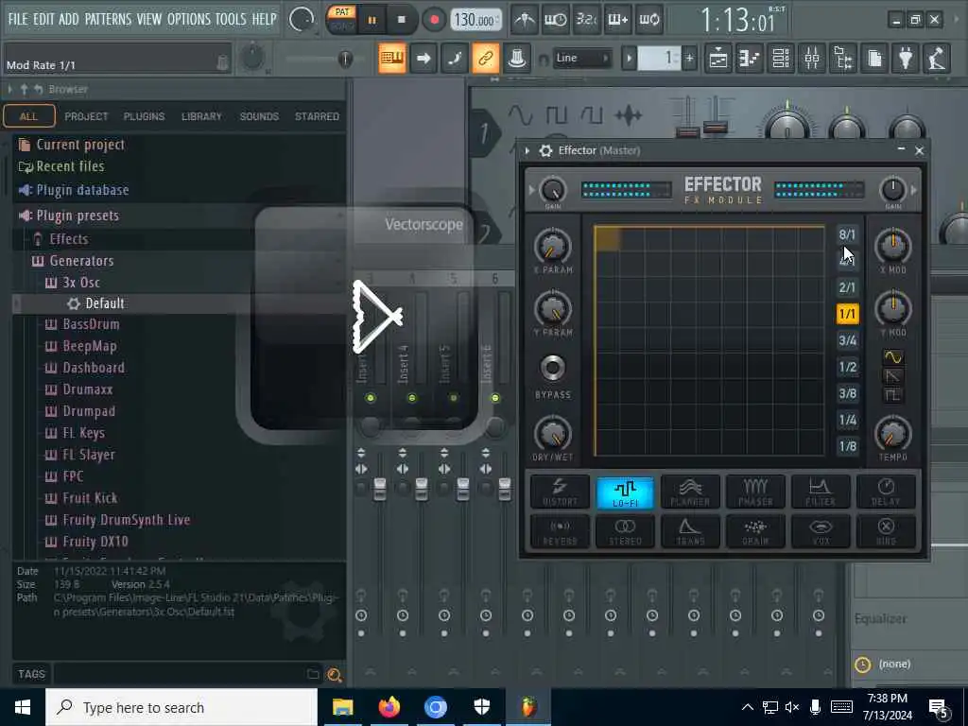The image size is (968, 726).
Task: Open the plugin picker plug icon
Action: point(906,59)
